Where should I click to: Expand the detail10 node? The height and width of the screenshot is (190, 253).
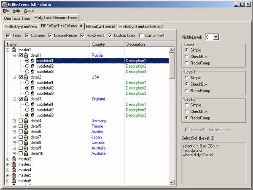click(x=14, y=154)
